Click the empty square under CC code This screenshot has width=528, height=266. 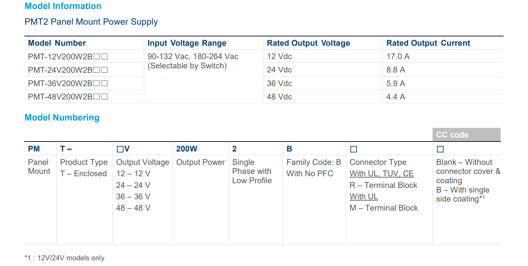440,149
